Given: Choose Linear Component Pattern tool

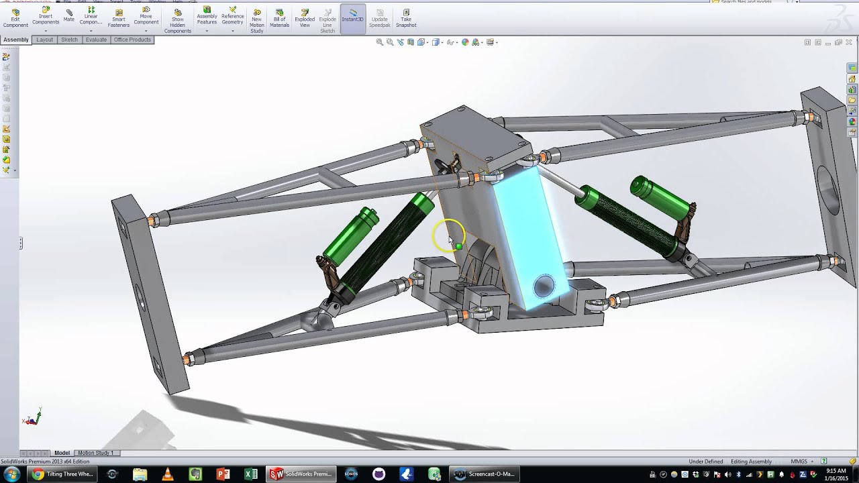Looking at the screenshot, I should (x=91, y=17).
